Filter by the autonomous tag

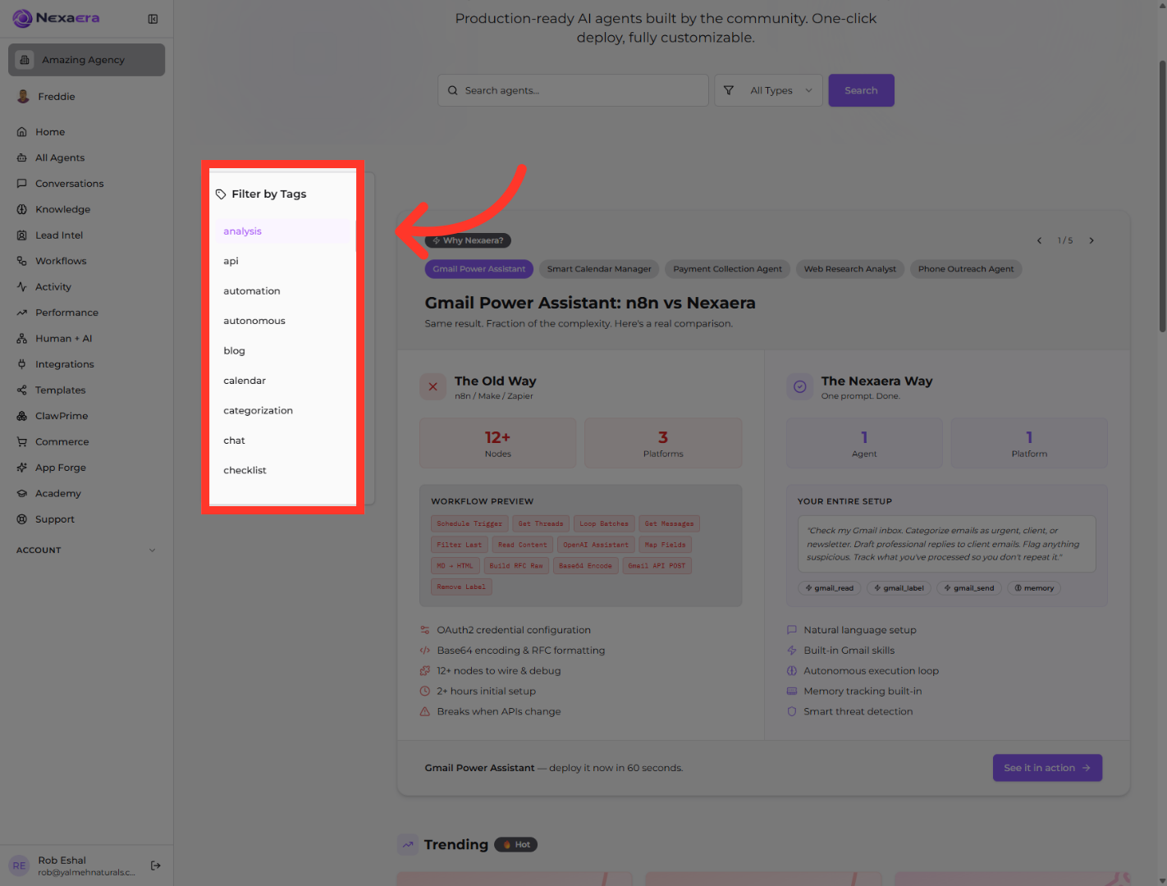[x=282, y=321]
